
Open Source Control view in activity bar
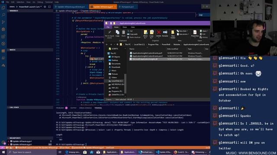coord(3,22)
